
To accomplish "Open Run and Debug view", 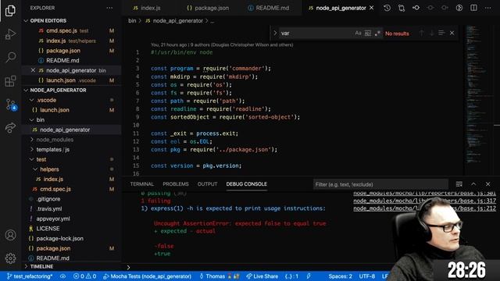I will (10, 34).
